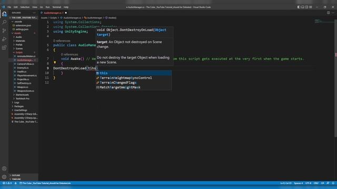The width and height of the screenshot is (337, 189).
Task: Open the Search view in activity bar
Action: click(4, 22)
